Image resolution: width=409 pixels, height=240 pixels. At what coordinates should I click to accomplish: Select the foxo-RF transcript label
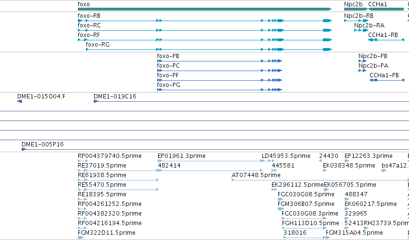coord(89,35)
